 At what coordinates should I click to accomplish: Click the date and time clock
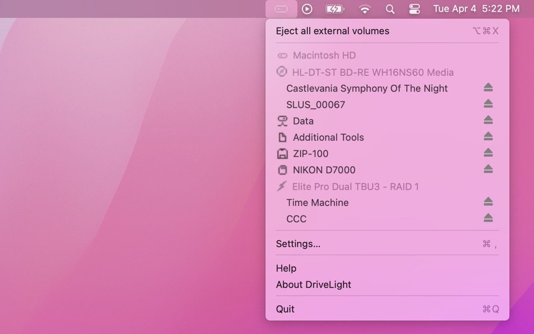click(477, 8)
